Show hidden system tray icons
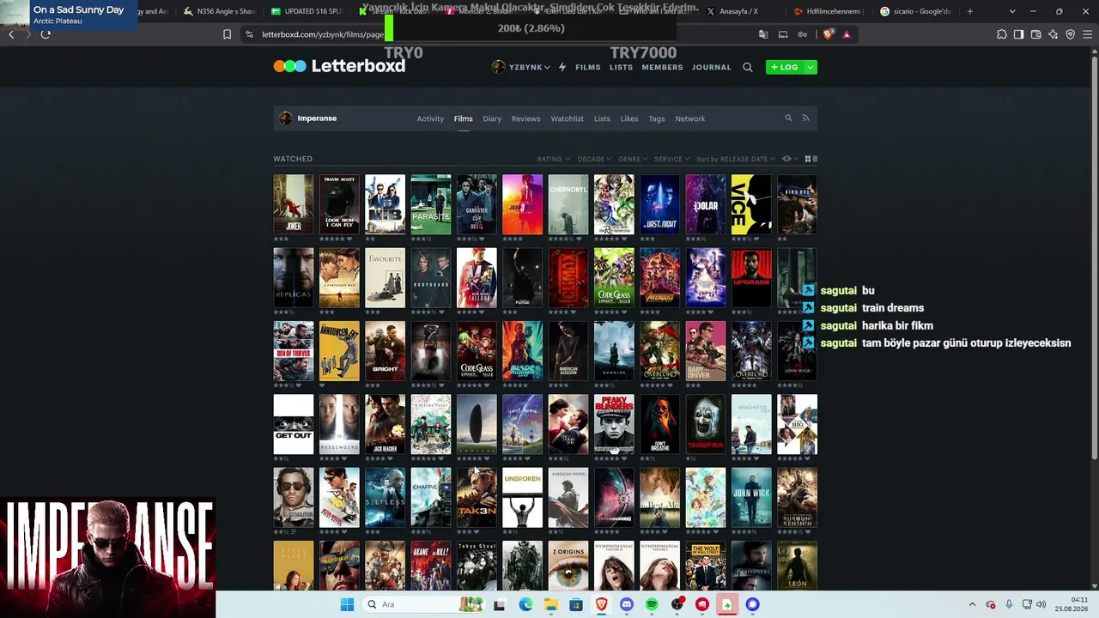Screen dimensions: 1099x618 972,604
